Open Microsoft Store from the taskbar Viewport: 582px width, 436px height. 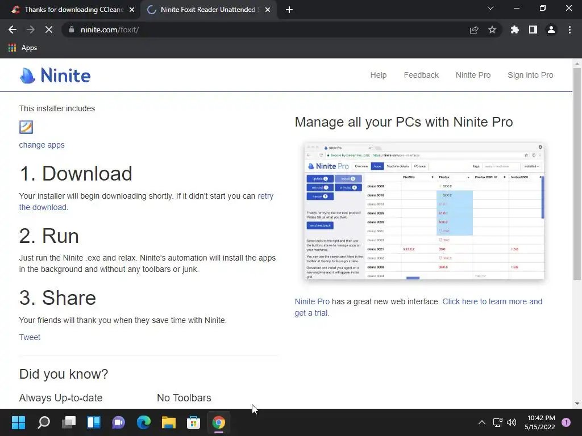pyautogui.click(x=193, y=422)
